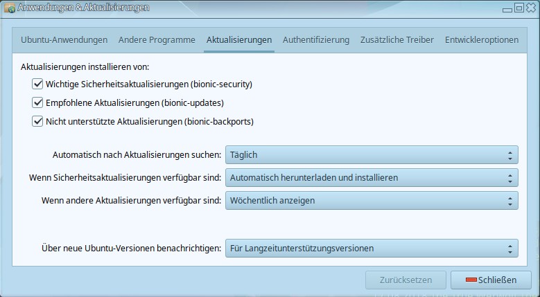Open the Entwickleroptionen tab
This screenshot has height=297, width=540.
(x=482, y=40)
